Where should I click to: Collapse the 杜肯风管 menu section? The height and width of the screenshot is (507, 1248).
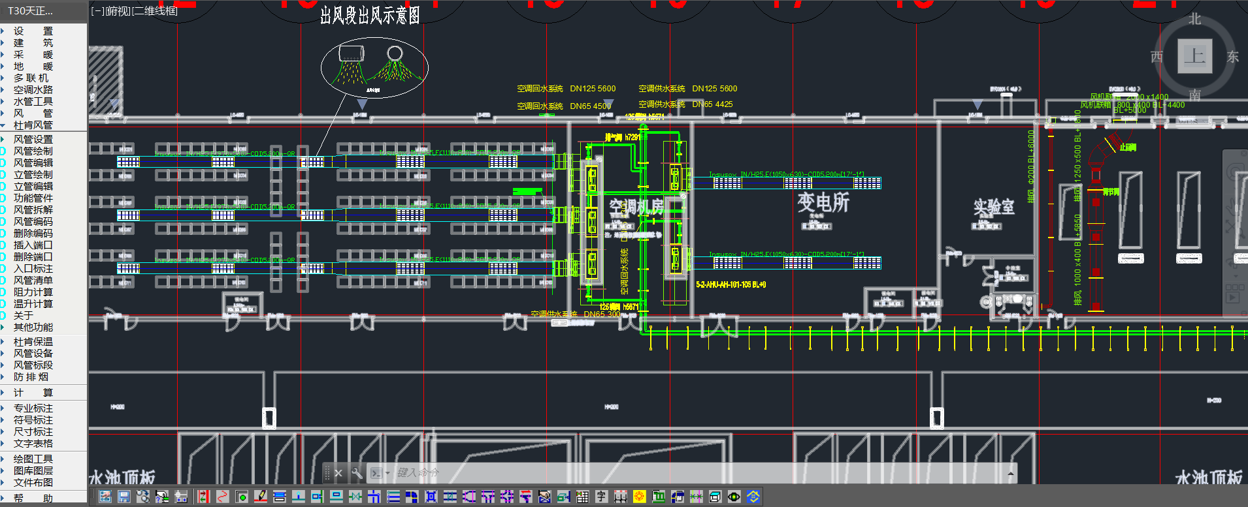[33, 125]
